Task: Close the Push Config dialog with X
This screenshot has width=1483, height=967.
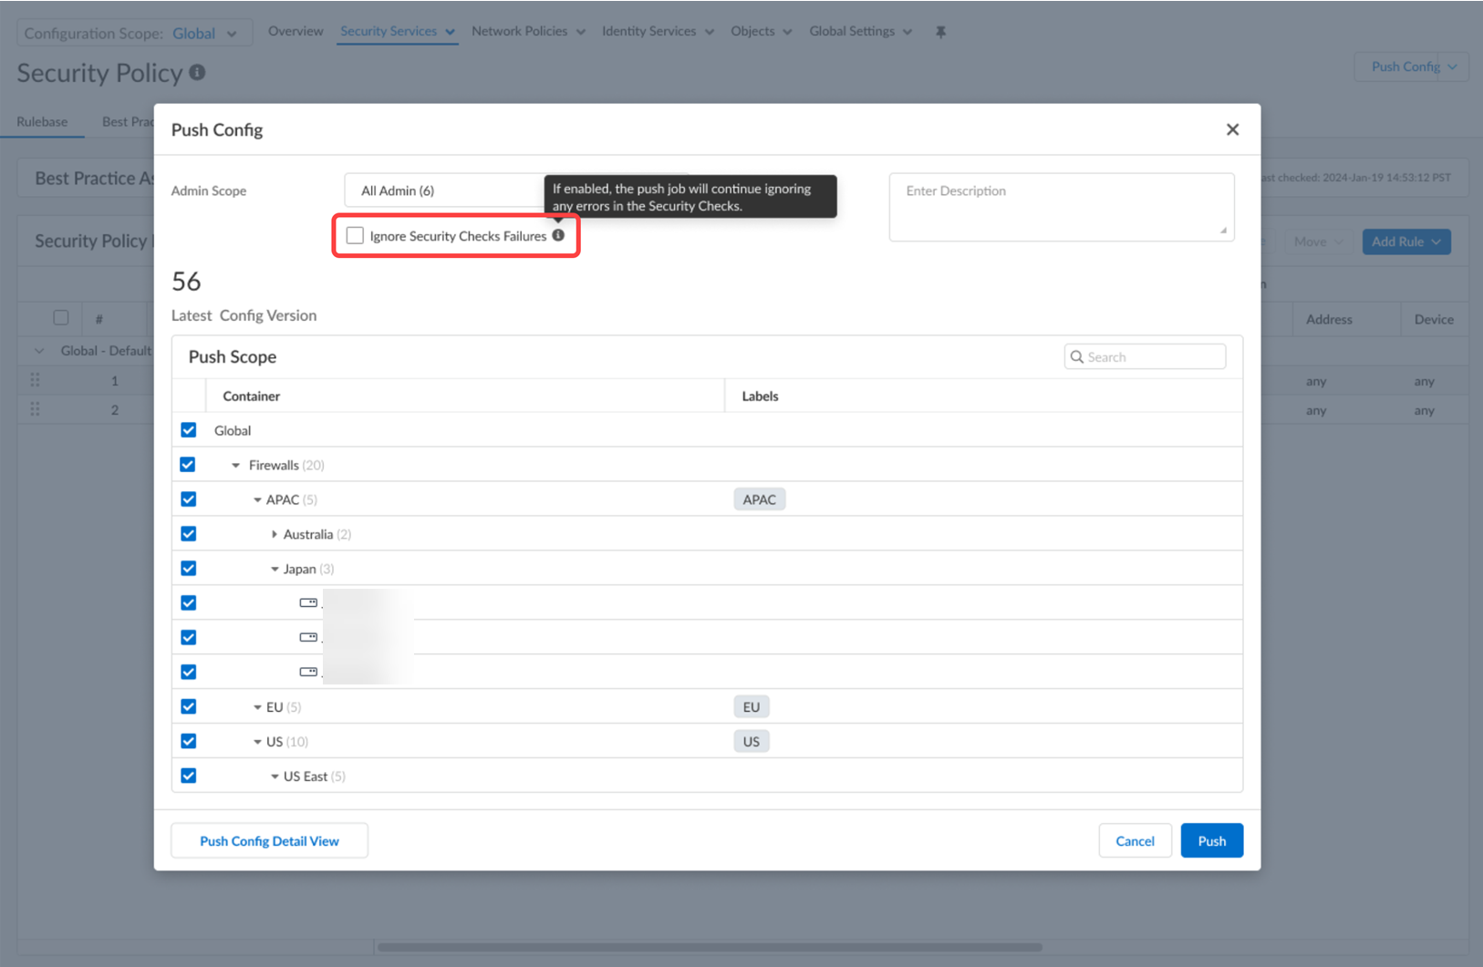Action: coord(1232,129)
